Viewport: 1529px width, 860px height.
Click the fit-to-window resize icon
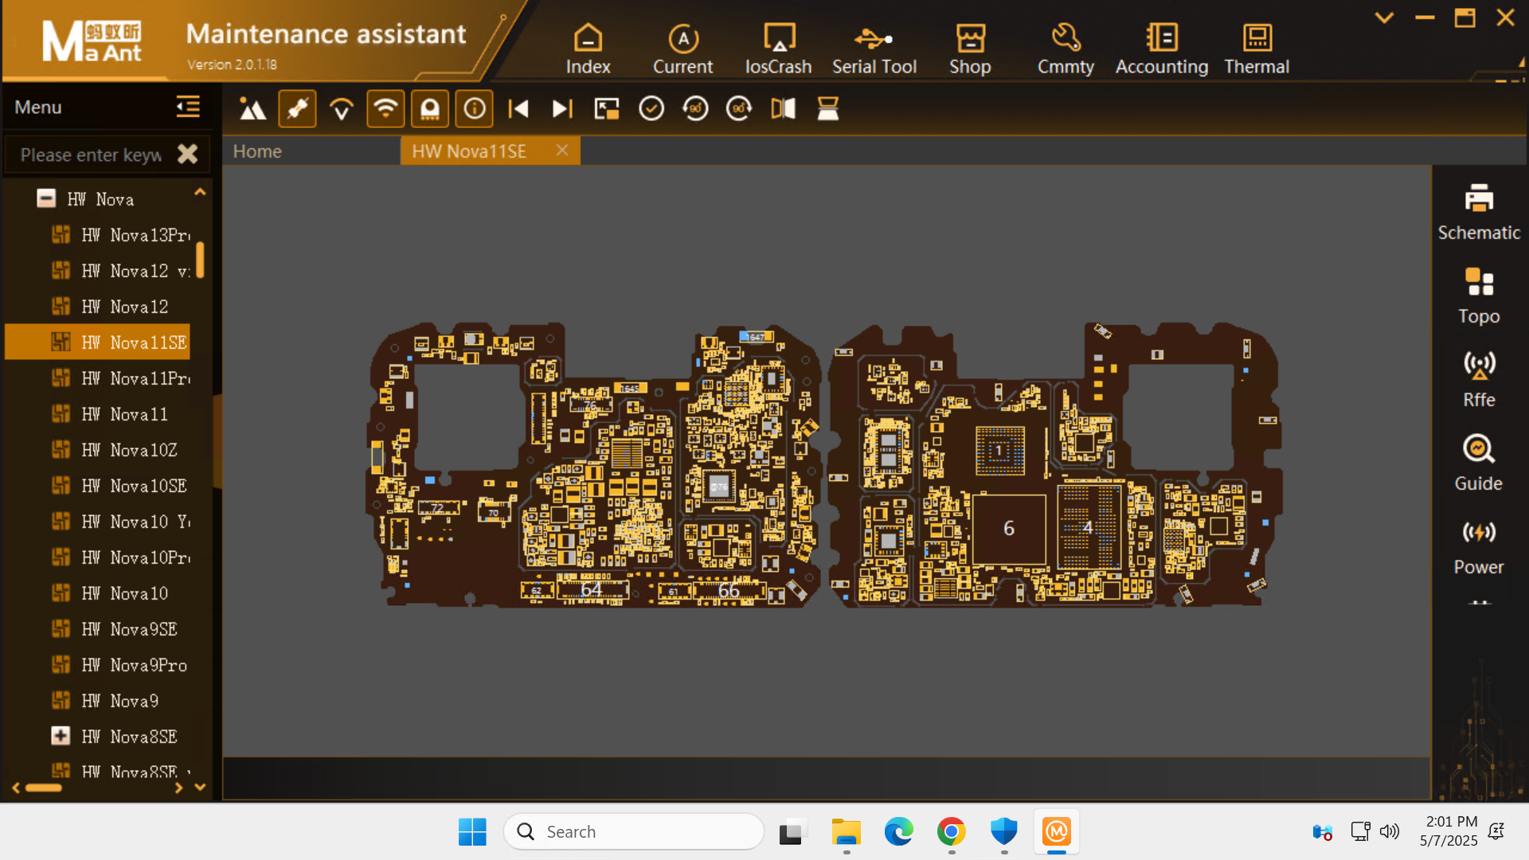[607, 109]
